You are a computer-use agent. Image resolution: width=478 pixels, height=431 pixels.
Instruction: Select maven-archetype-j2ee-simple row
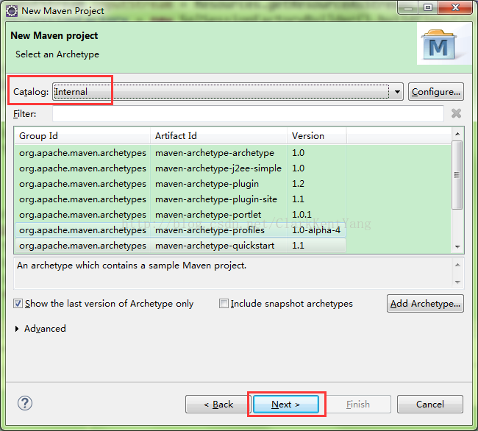pos(180,168)
